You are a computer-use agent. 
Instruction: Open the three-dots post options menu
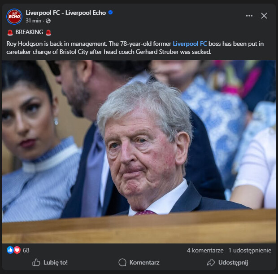pos(249,16)
